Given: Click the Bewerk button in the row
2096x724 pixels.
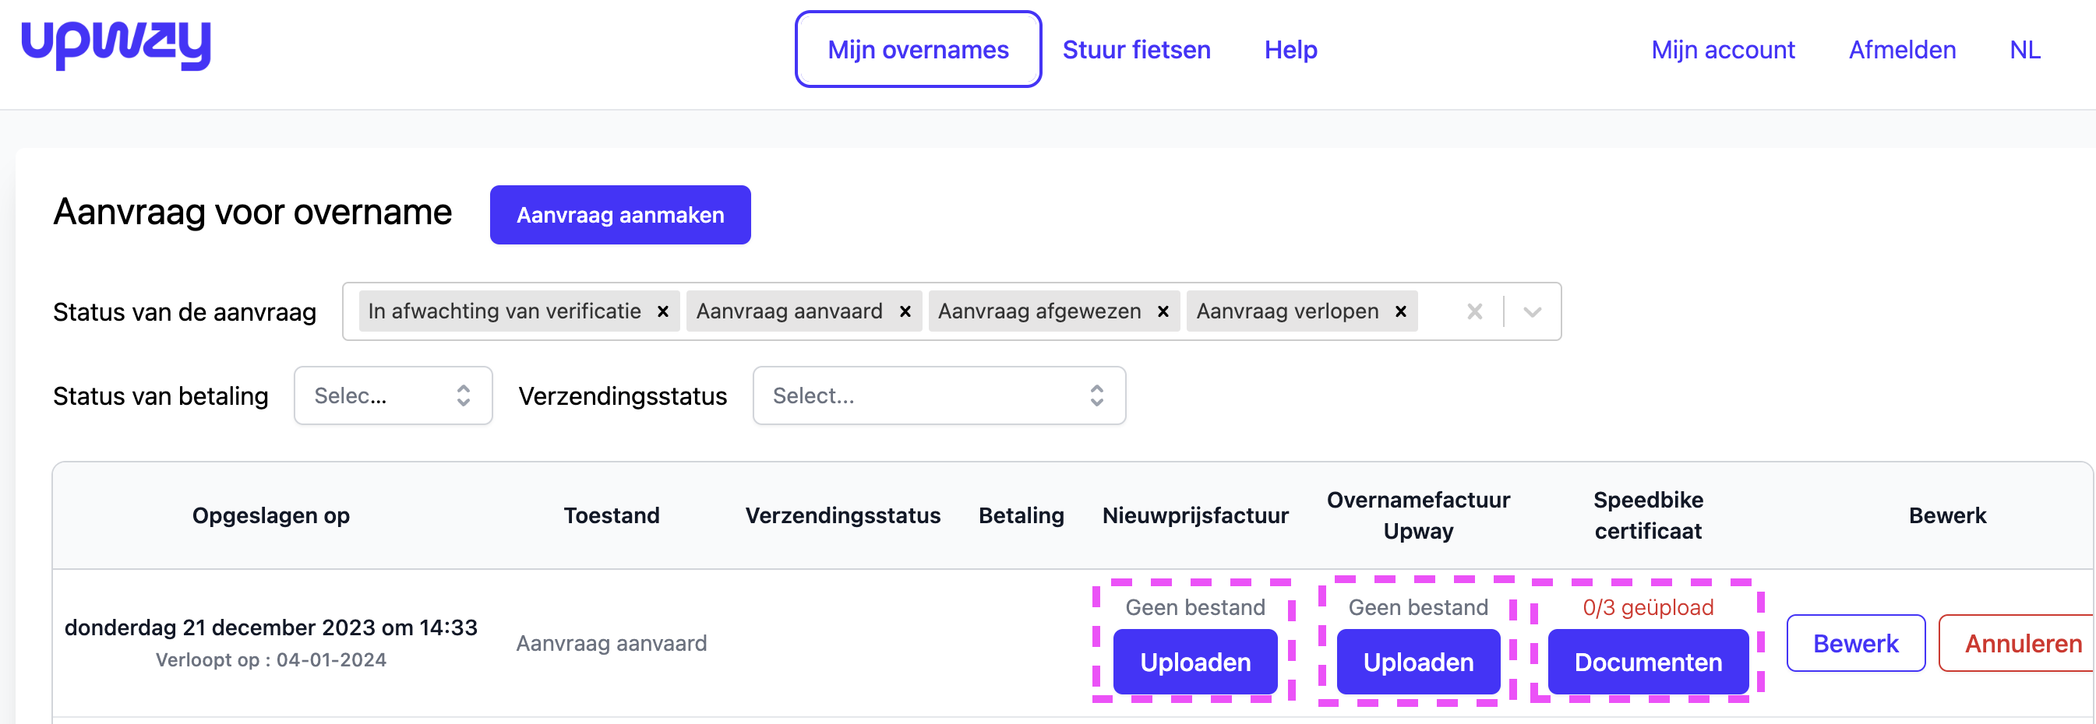Looking at the screenshot, I should (1855, 644).
